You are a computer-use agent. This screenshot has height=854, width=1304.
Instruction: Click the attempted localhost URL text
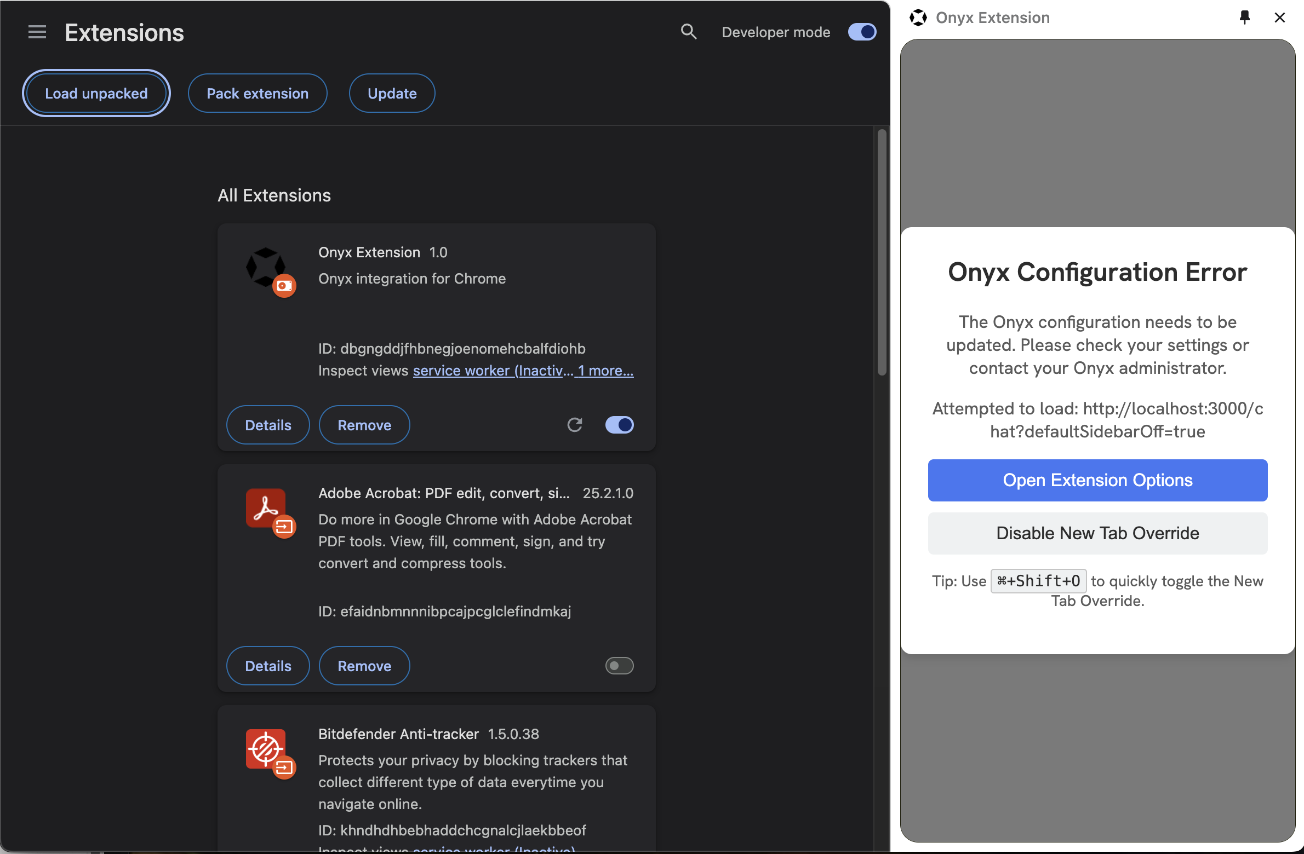[1097, 420]
